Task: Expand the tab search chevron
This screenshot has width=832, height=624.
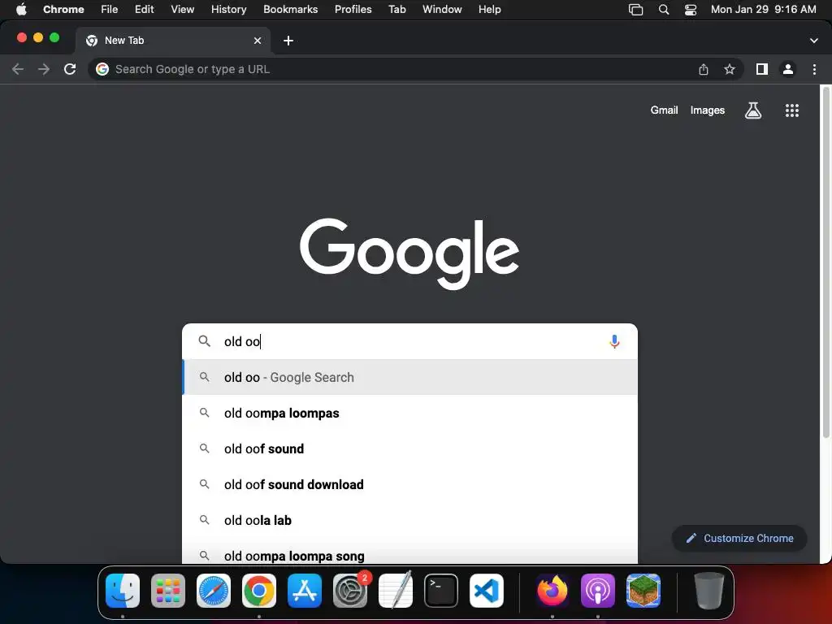Action: pyautogui.click(x=813, y=41)
